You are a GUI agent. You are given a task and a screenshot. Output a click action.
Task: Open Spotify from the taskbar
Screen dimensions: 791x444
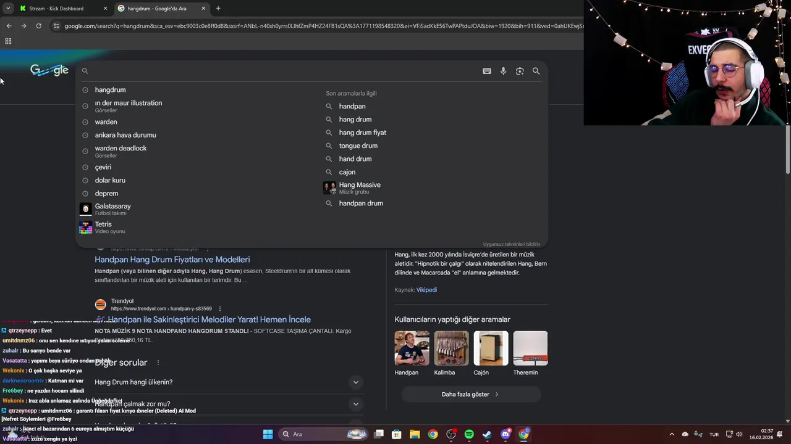click(469, 434)
